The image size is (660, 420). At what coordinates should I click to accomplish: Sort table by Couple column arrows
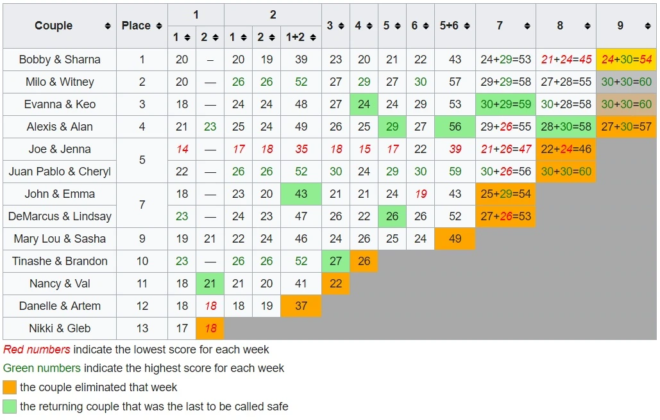pos(108,26)
